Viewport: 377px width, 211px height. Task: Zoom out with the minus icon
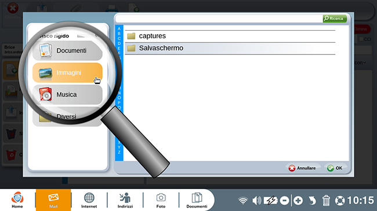(x=284, y=201)
